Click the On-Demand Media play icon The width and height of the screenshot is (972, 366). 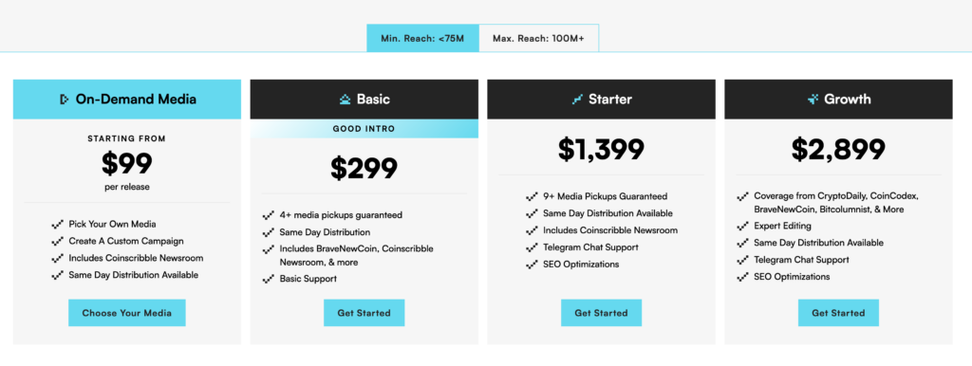[x=64, y=100]
